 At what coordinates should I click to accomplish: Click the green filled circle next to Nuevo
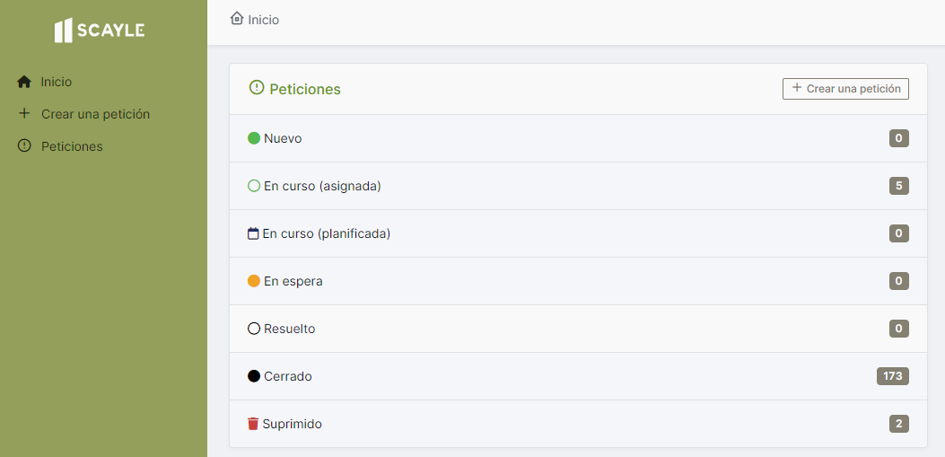pos(254,138)
